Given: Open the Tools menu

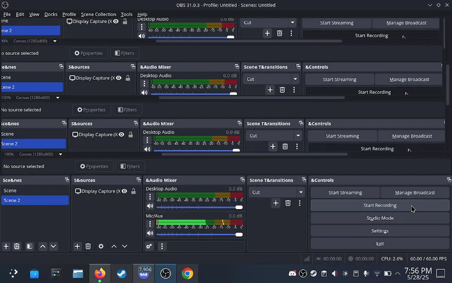Looking at the screenshot, I should pos(127,14).
